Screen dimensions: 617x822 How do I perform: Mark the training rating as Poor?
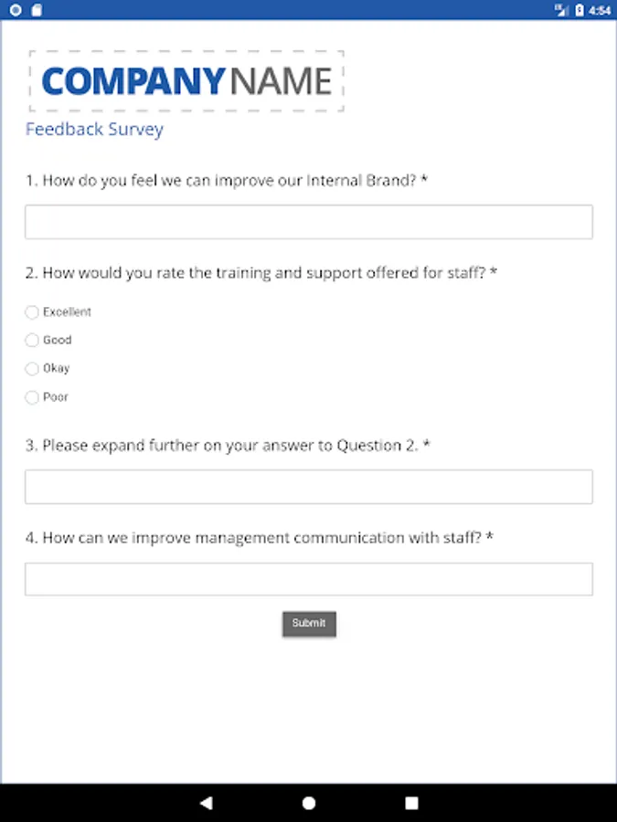pyautogui.click(x=32, y=397)
